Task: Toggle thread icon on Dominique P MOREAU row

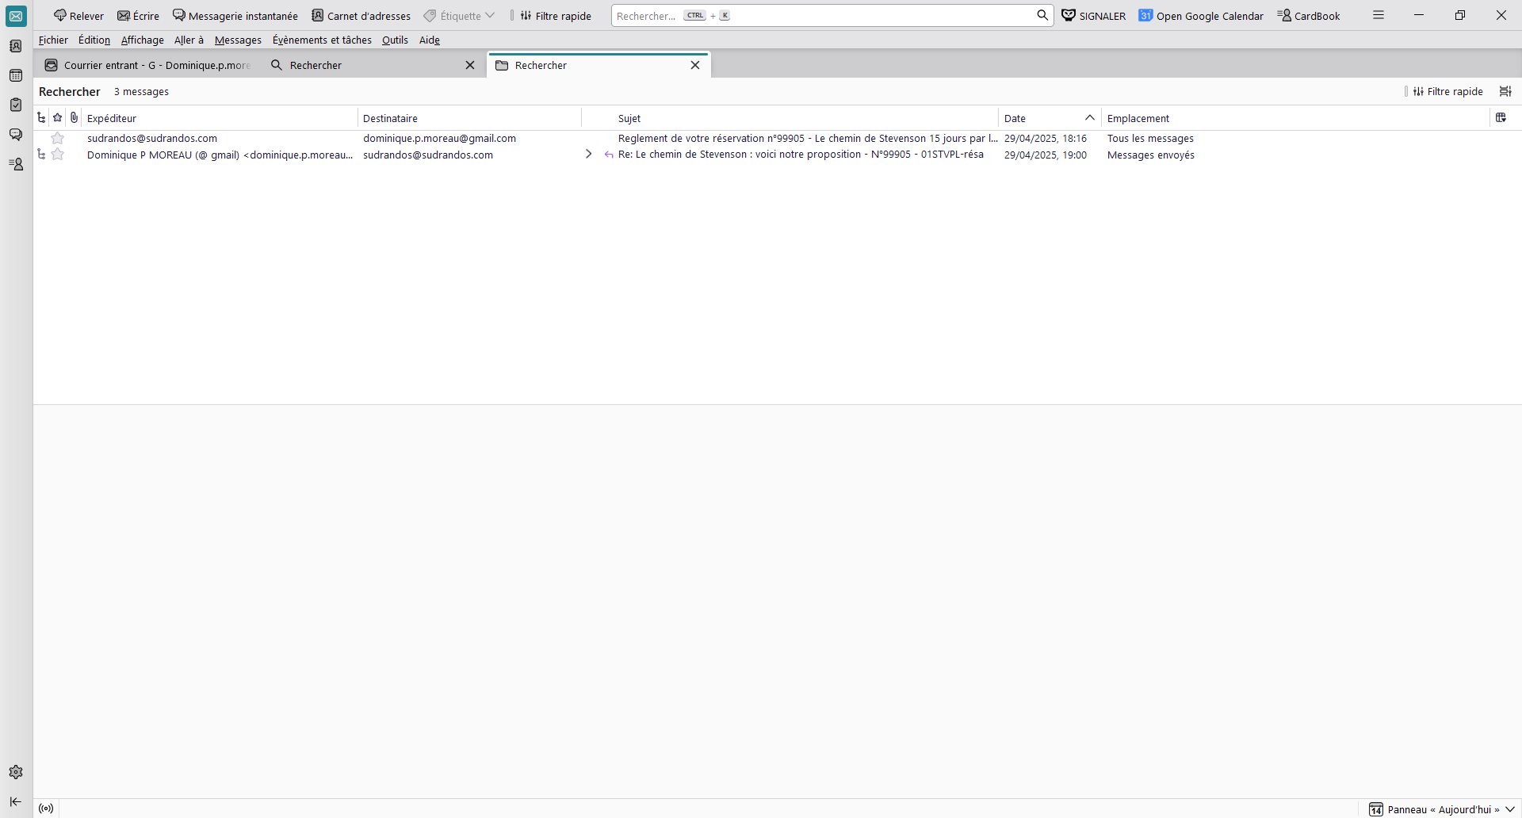Action: tap(41, 155)
